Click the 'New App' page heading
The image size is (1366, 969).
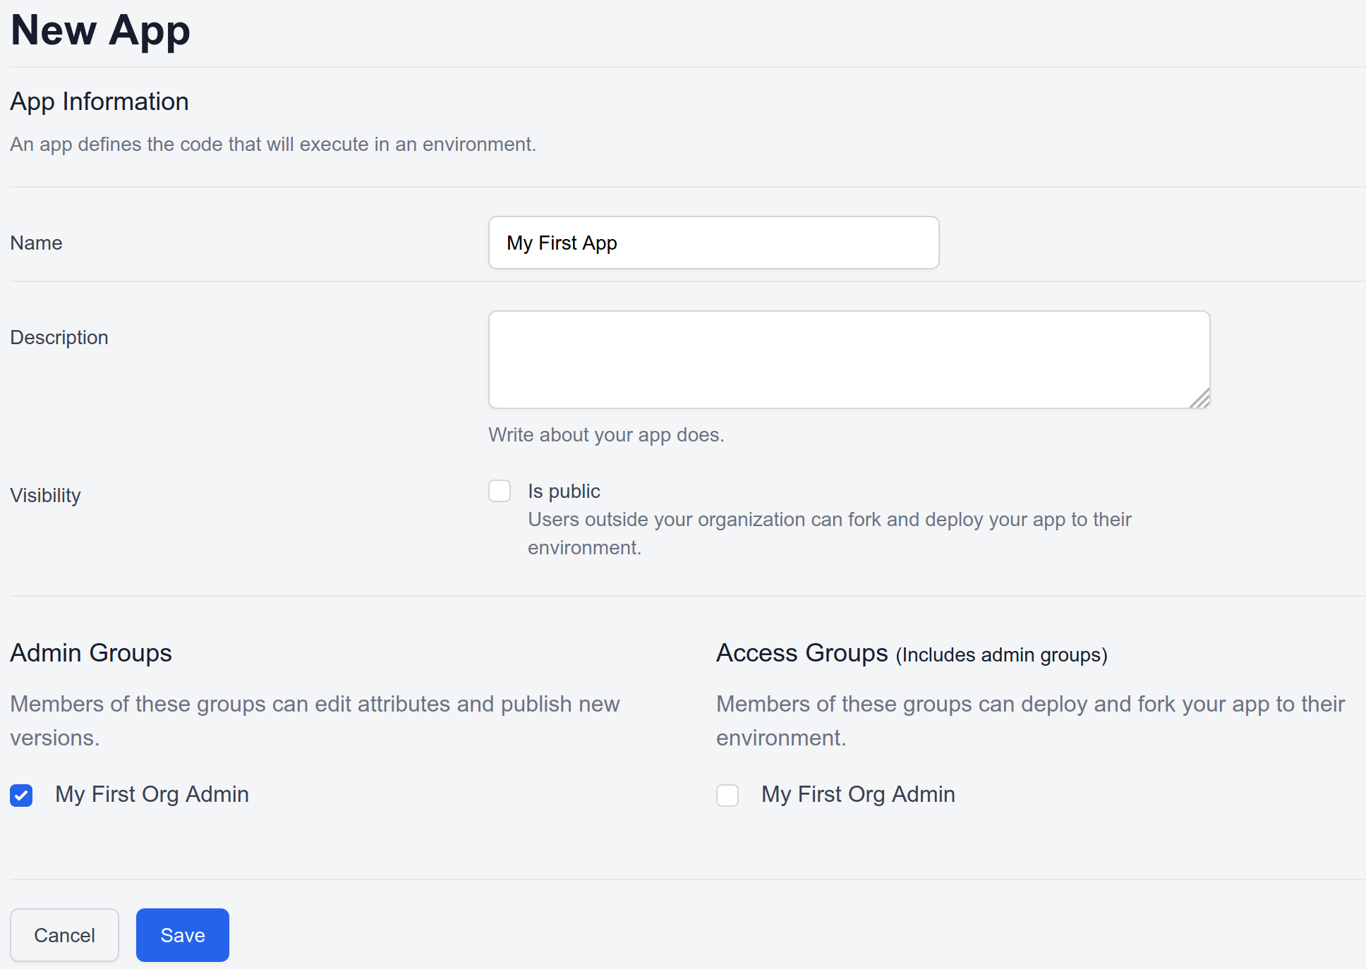pos(101,30)
